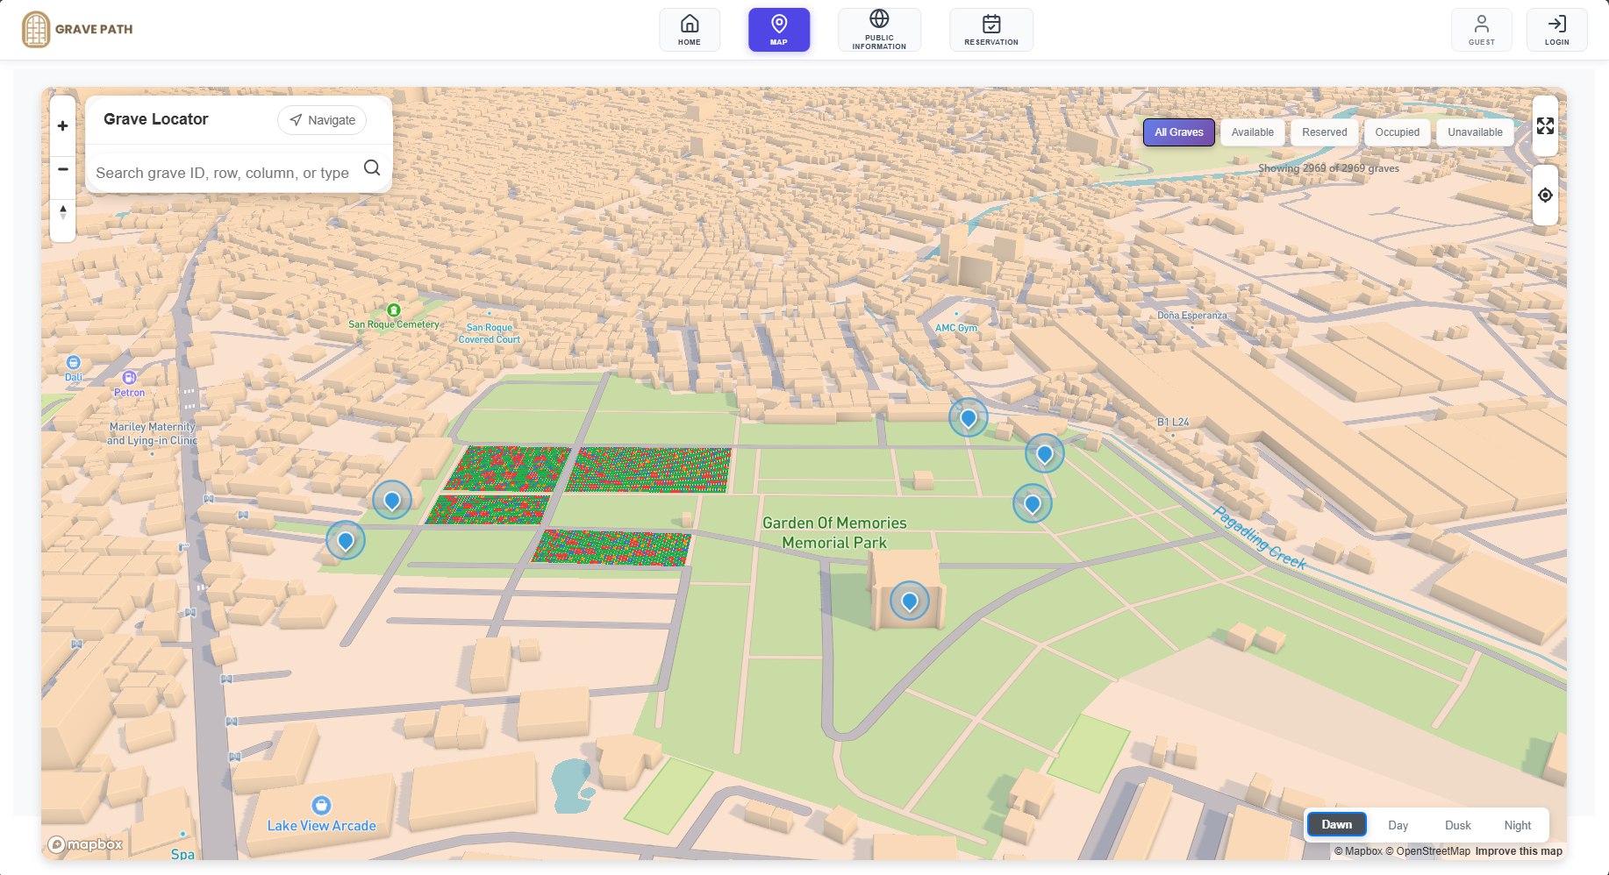Click the map zoom in plus button
Image resolution: width=1609 pixels, height=875 pixels.
[62, 126]
